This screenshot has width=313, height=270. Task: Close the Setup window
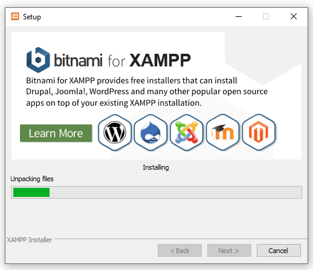(x=294, y=16)
